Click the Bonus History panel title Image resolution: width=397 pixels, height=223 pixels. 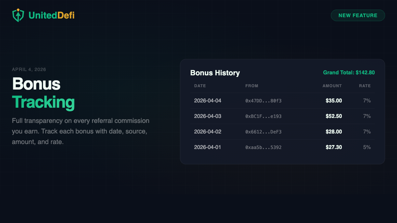(215, 73)
